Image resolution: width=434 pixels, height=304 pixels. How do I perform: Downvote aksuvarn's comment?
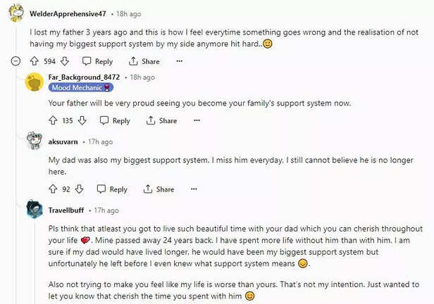[x=79, y=189]
